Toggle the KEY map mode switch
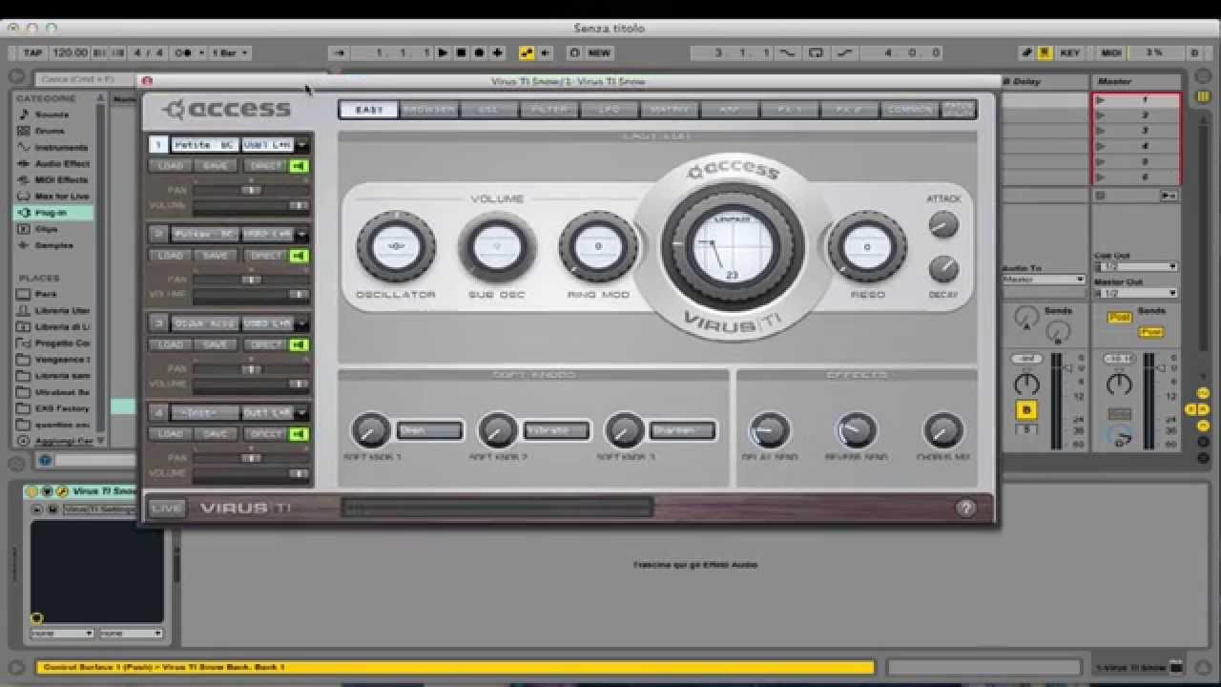The width and height of the screenshot is (1221, 687). [x=1069, y=52]
